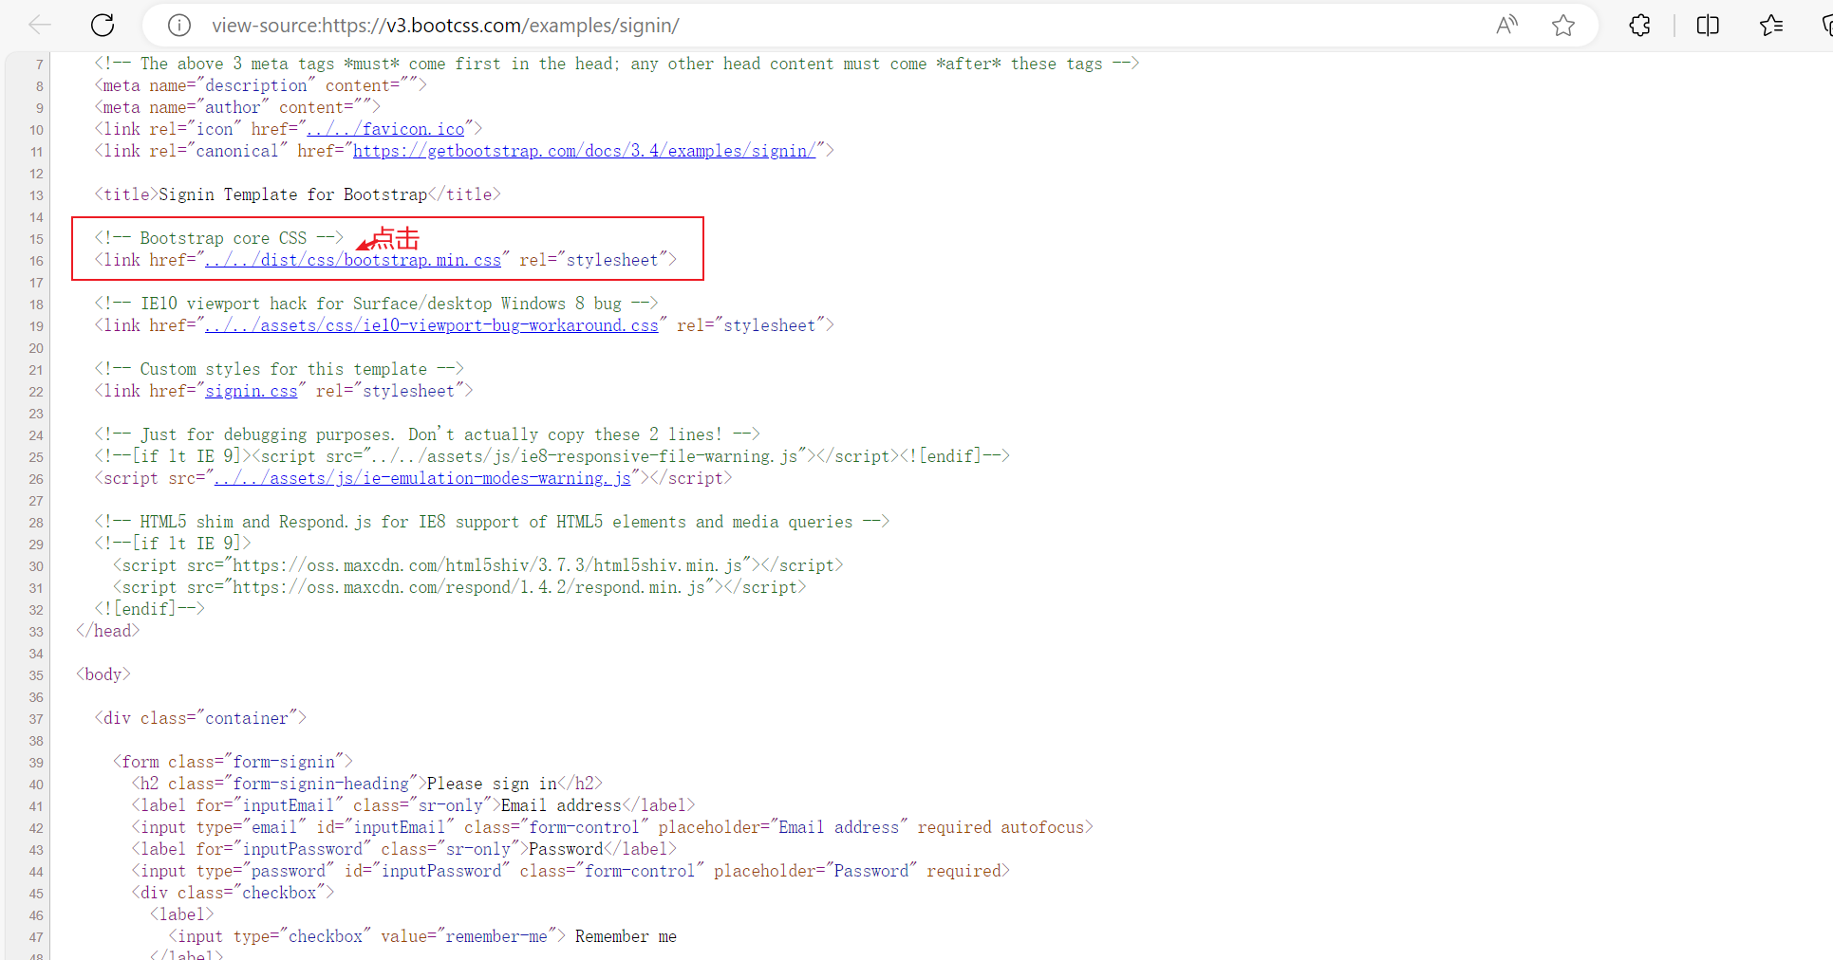Click line number 16 in the gutter
Viewport: 1833px width, 960px height.
[36, 261]
